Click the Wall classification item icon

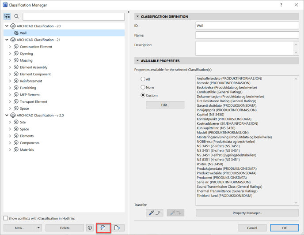16,33
